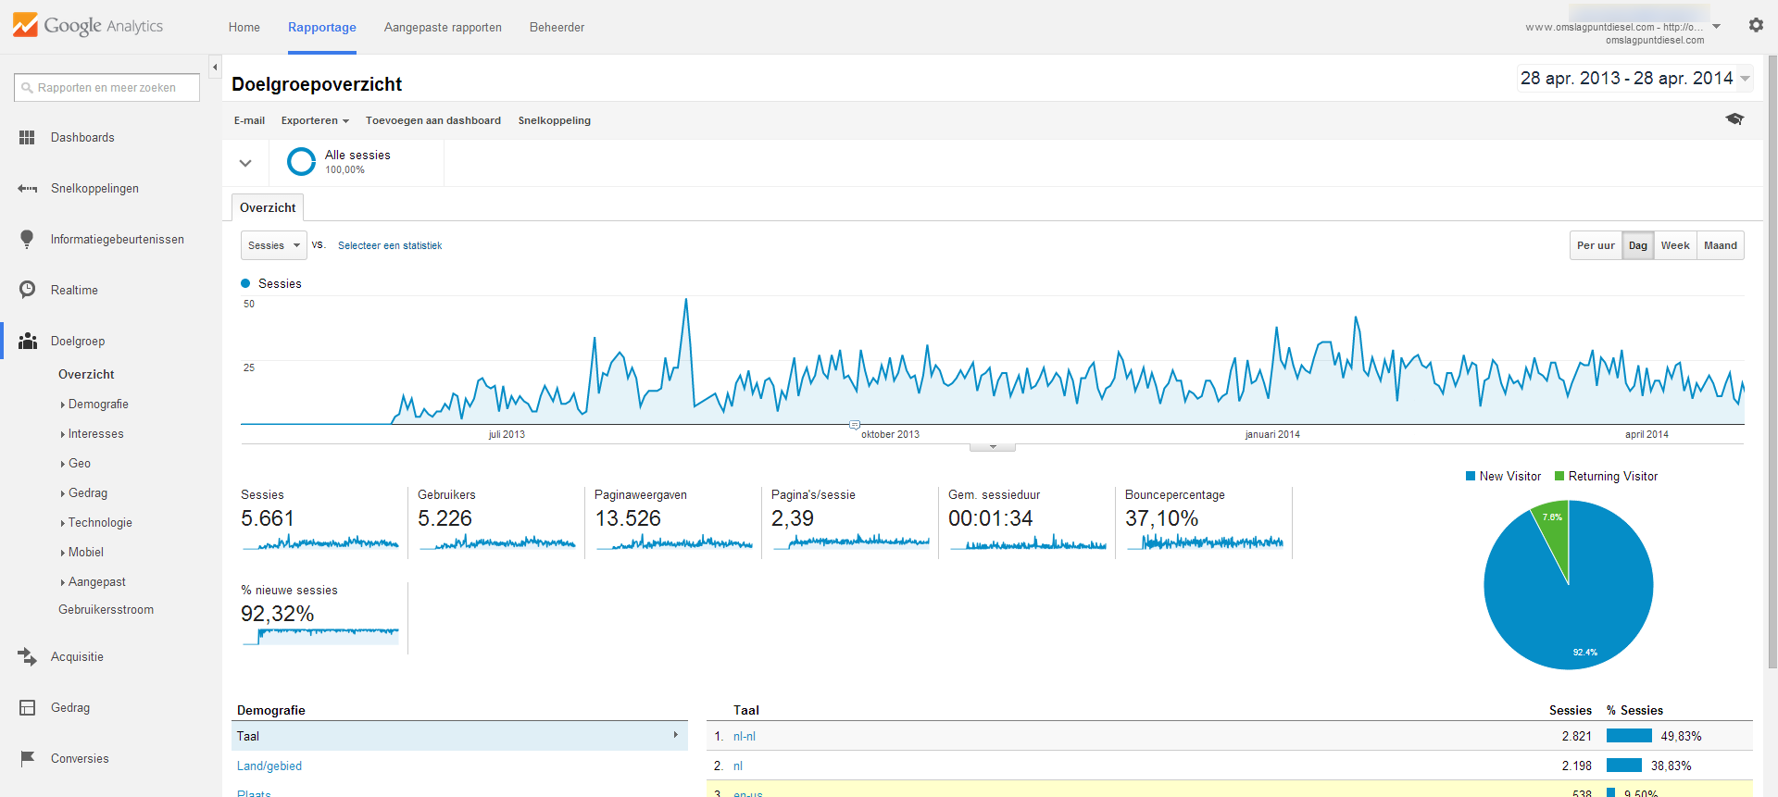Screen dimensions: 1778x797
Task: Go to the Home tab
Action: 244,27
